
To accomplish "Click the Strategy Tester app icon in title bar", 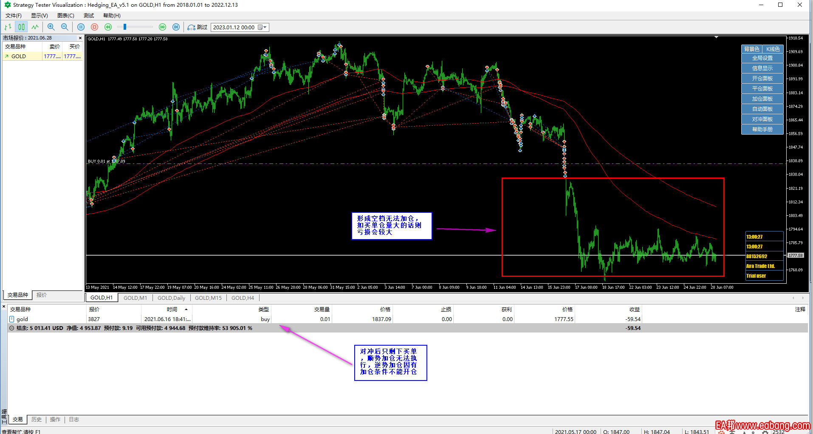I will pyautogui.click(x=7, y=5).
